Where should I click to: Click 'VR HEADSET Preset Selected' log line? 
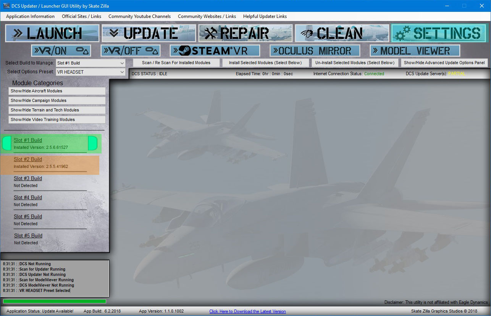pos(44,290)
